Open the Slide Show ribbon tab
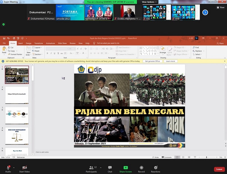 [62, 43]
